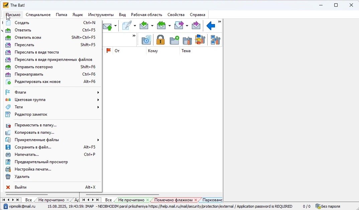The width and height of the screenshot is (359, 210).
Task: Expand the Теги submenu
Action: click(x=53, y=107)
